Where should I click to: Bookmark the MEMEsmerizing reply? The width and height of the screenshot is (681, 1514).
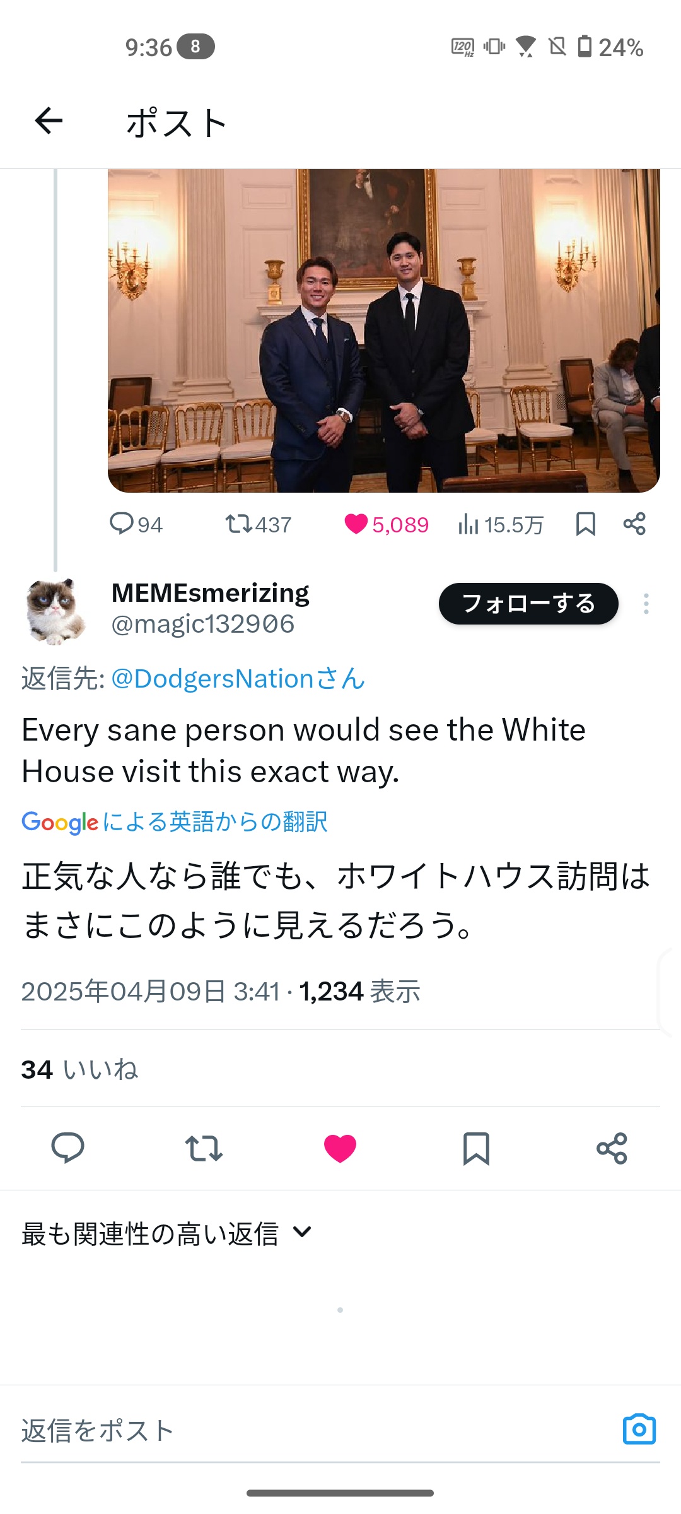click(x=476, y=1148)
